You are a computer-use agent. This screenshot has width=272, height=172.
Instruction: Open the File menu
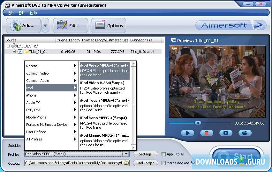[x=11, y=13]
